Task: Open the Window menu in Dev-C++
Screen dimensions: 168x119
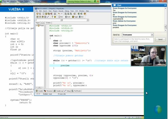Action: [x=82, y=11]
